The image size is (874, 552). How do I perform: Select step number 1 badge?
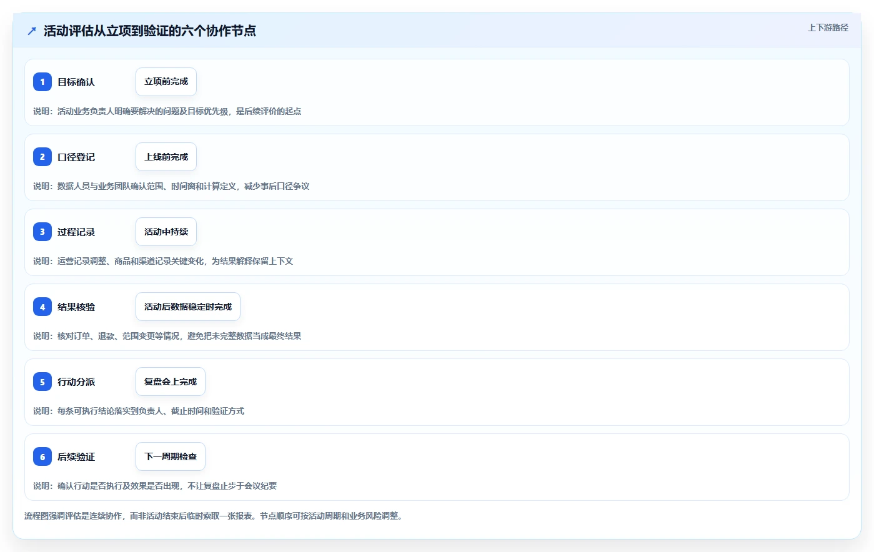coord(42,82)
